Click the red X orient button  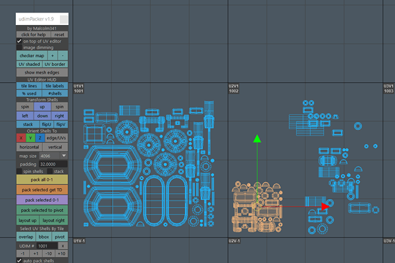[20, 137]
